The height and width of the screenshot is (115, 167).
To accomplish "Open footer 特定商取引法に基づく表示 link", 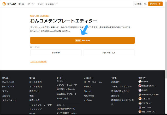I will click(122, 102).
